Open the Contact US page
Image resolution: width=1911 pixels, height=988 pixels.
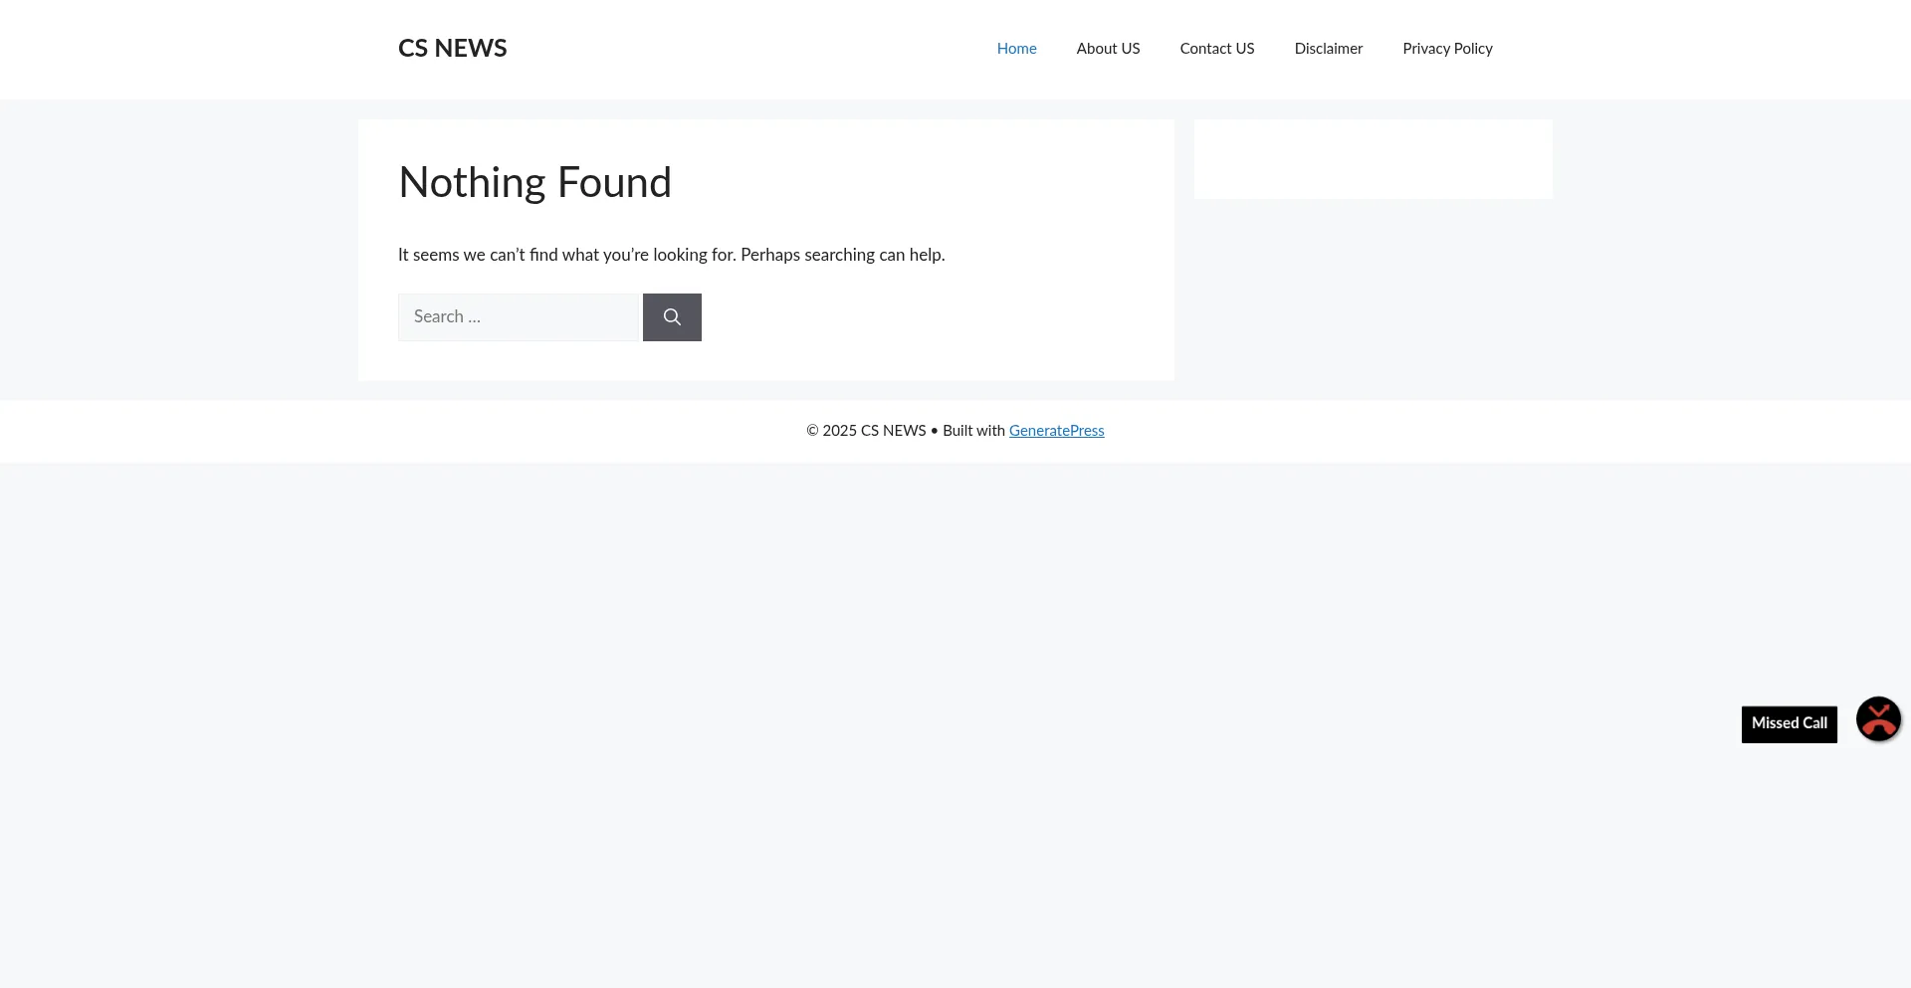tap(1217, 49)
